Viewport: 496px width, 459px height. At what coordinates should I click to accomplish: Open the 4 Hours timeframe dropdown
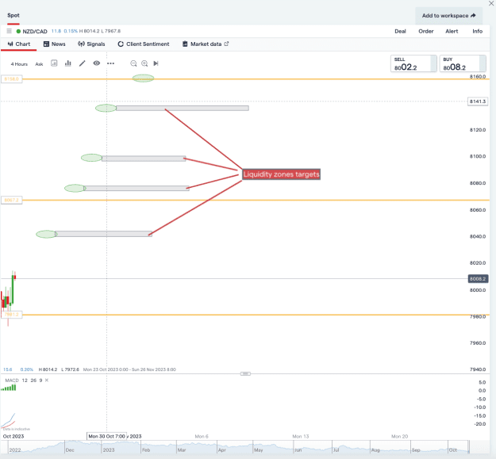coord(19,63)
